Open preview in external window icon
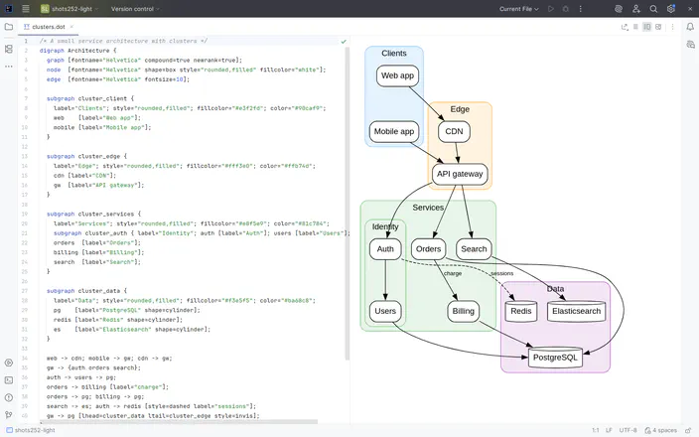The height and width of the screenshot is (437, 699). click(x=625, y=27)
